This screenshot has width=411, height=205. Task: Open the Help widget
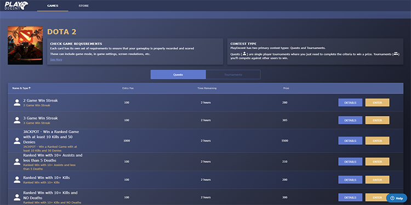tap(397, 198)
